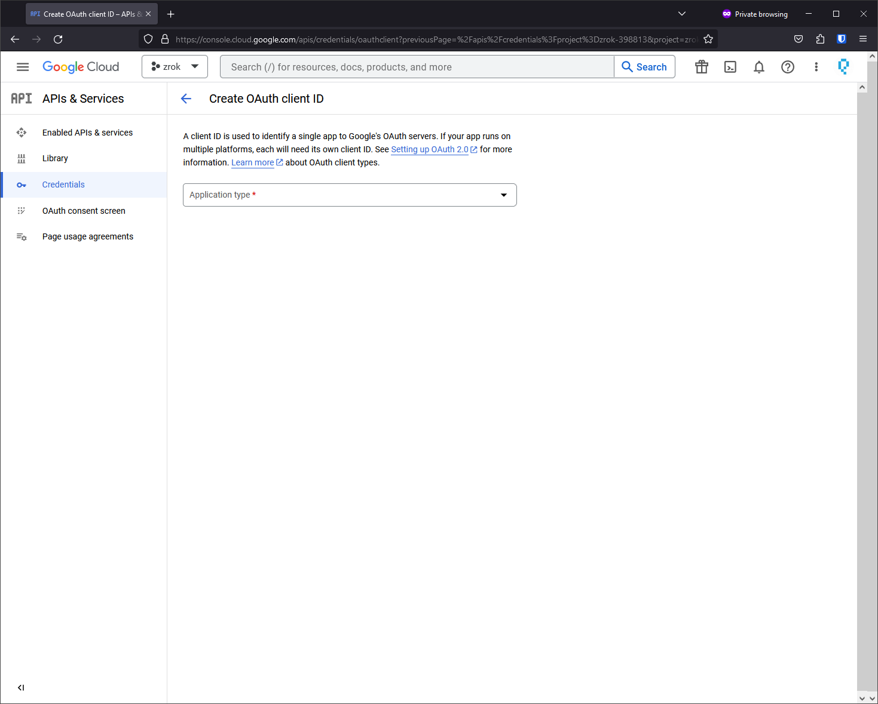Open the Setting up OAuth 2.0 link
Image resolution: width=878 pixels, height=704 pixels.
tap(430, 149)
